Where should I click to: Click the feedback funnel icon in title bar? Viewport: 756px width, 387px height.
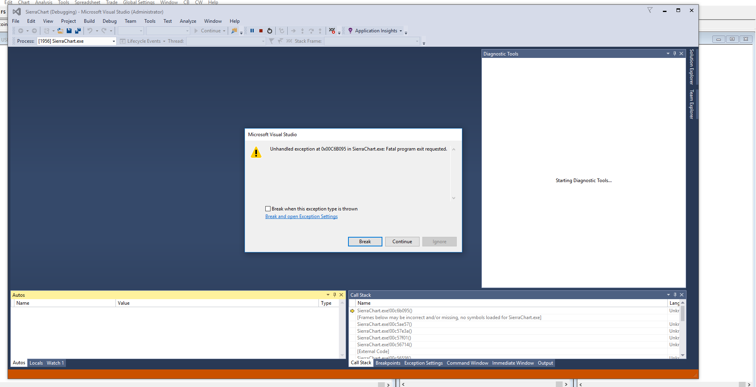click(650, 10)
